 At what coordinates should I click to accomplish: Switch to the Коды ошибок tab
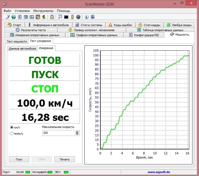[x=120, y=25]
